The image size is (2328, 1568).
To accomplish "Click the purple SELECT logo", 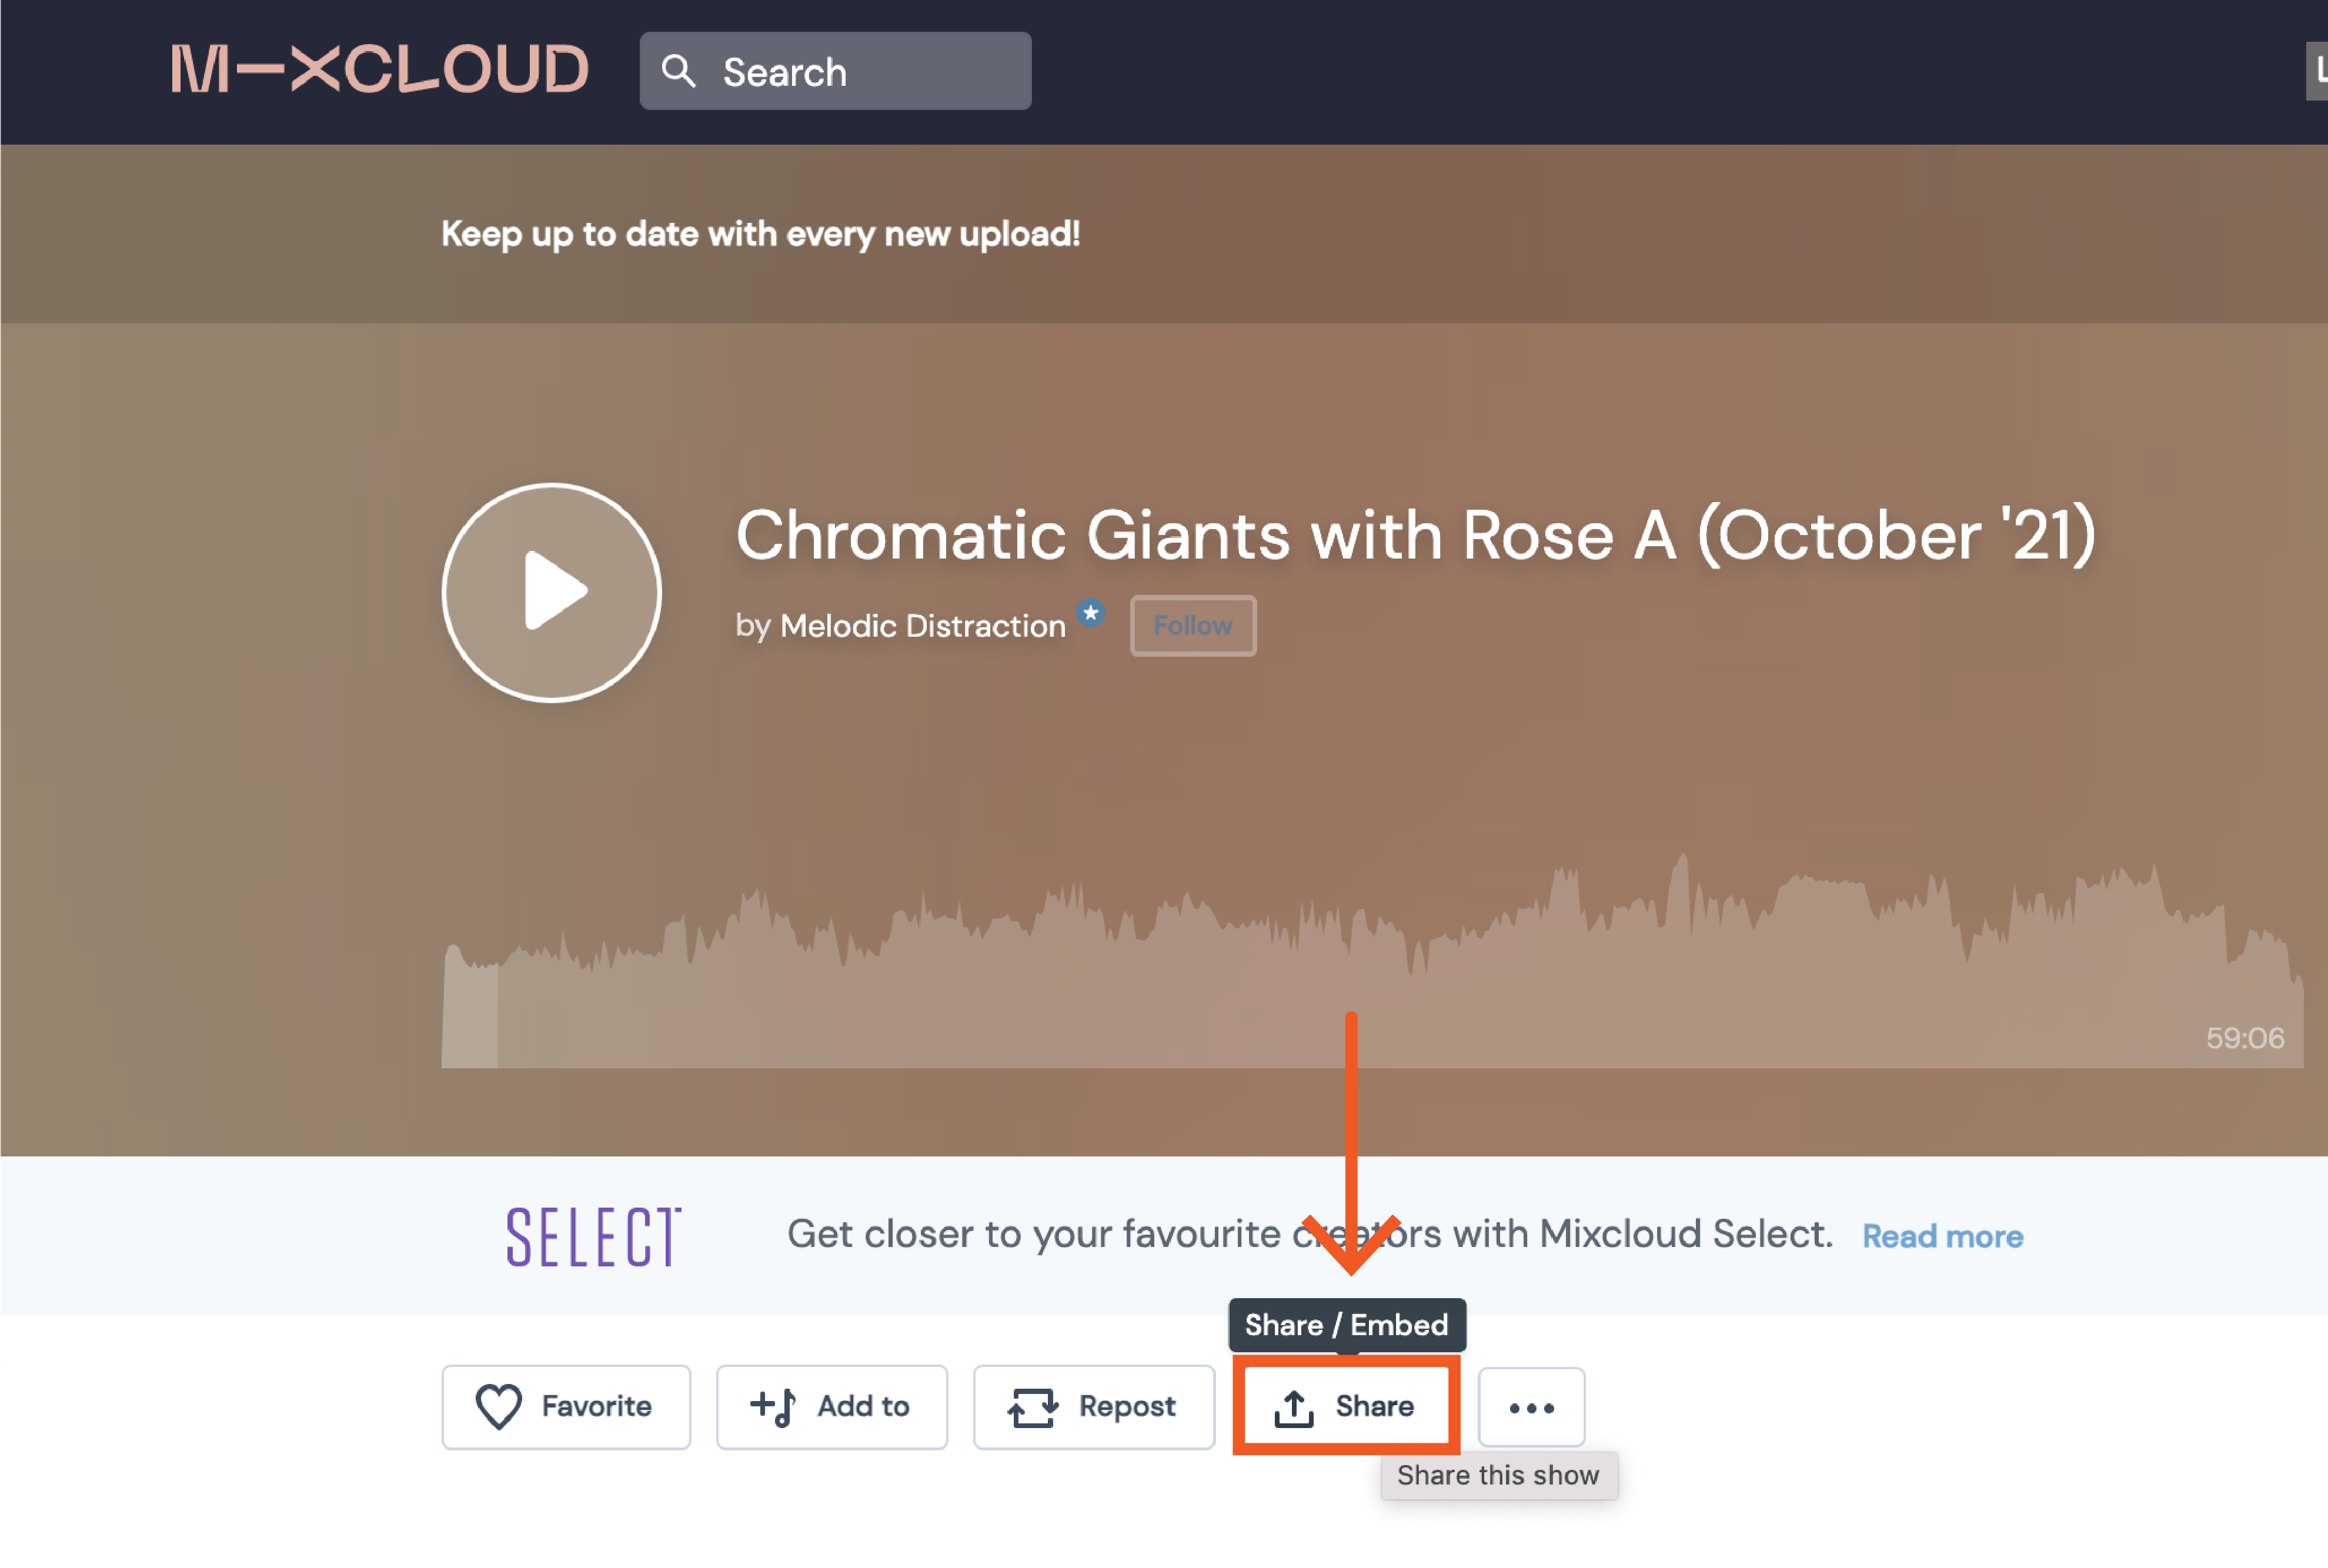I will click(593, 1237).
